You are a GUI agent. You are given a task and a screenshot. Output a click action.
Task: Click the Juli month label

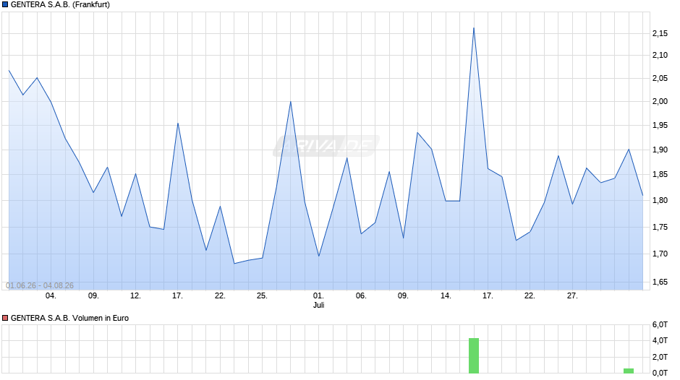pyautogui.click(x=319, y=305)
